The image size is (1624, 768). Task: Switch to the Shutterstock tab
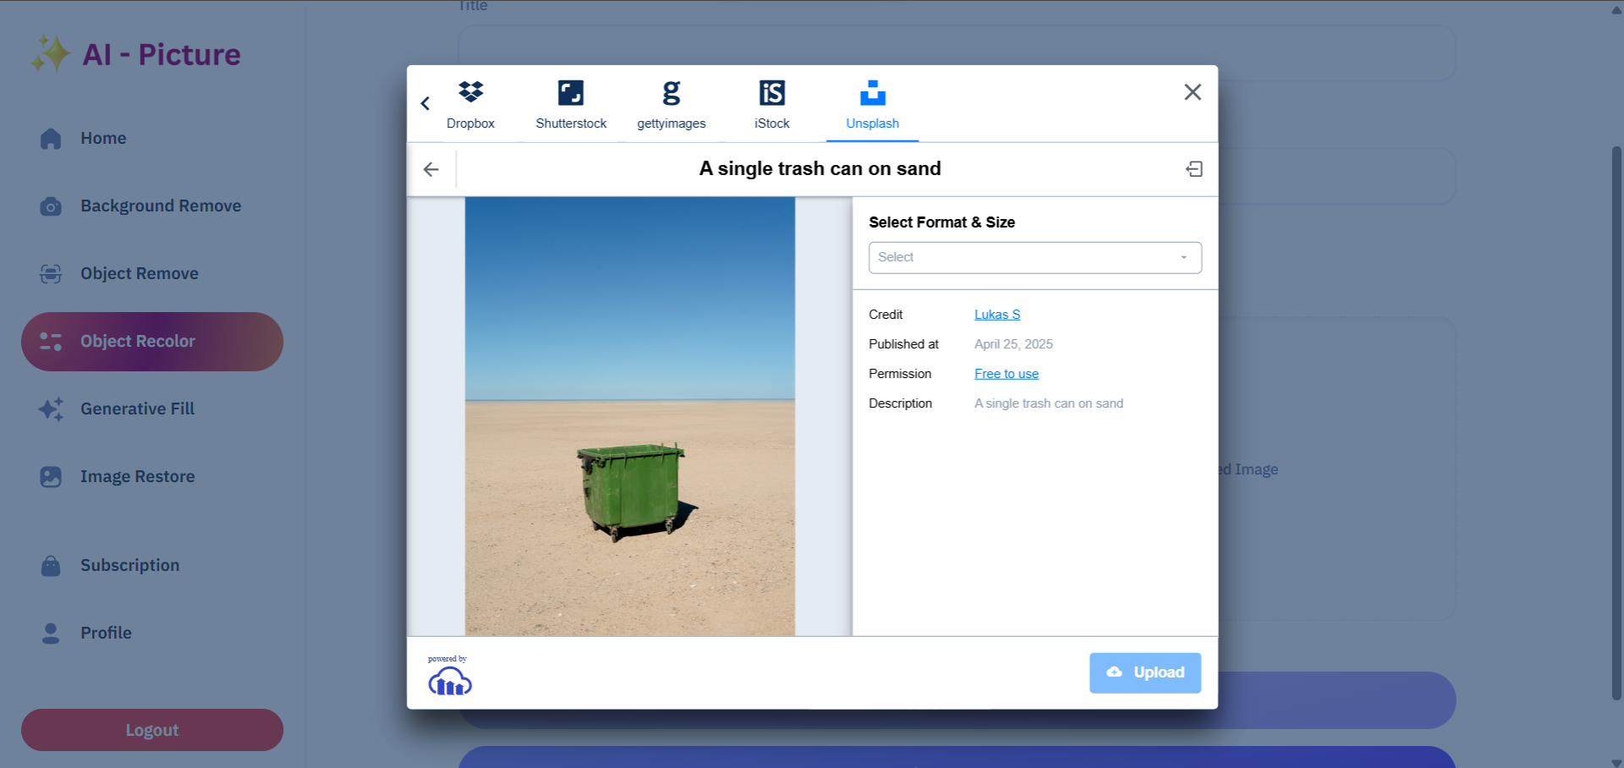pos(571,105)
